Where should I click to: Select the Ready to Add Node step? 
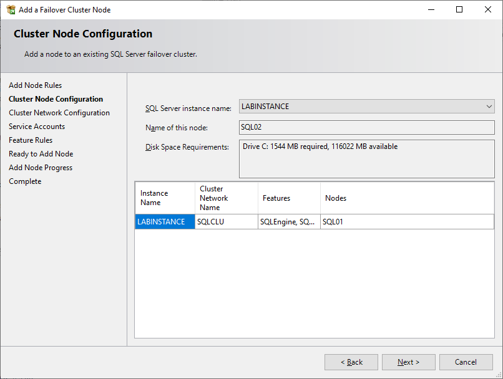coord(41,154)
